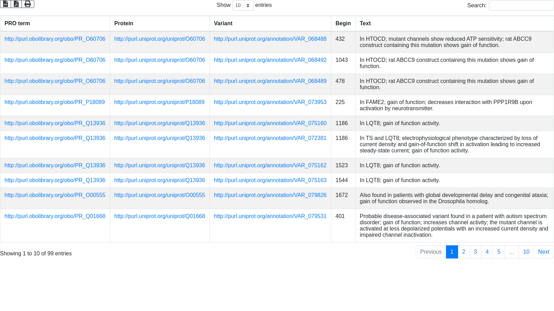Print the table using printer icon
Image resolution: width=554 pixels, height=311 pixels.
[x=28, y=4]
